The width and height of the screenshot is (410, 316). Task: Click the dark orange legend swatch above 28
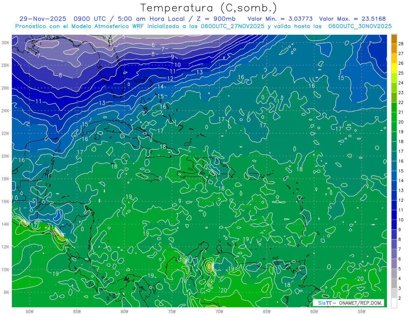point(394,39)
